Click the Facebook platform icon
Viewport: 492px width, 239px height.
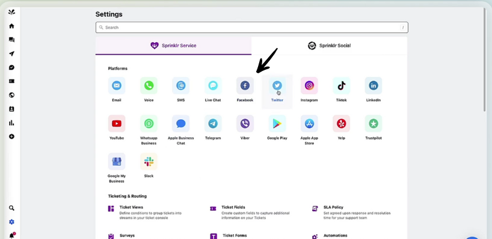pos(245,85)
